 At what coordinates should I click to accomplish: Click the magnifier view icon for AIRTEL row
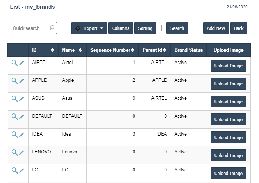click(x=14, y=63)
